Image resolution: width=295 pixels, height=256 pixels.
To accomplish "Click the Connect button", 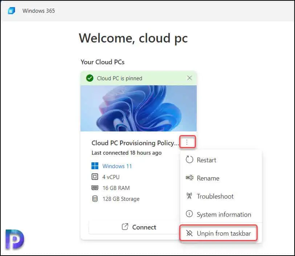I will coord(134,227).
